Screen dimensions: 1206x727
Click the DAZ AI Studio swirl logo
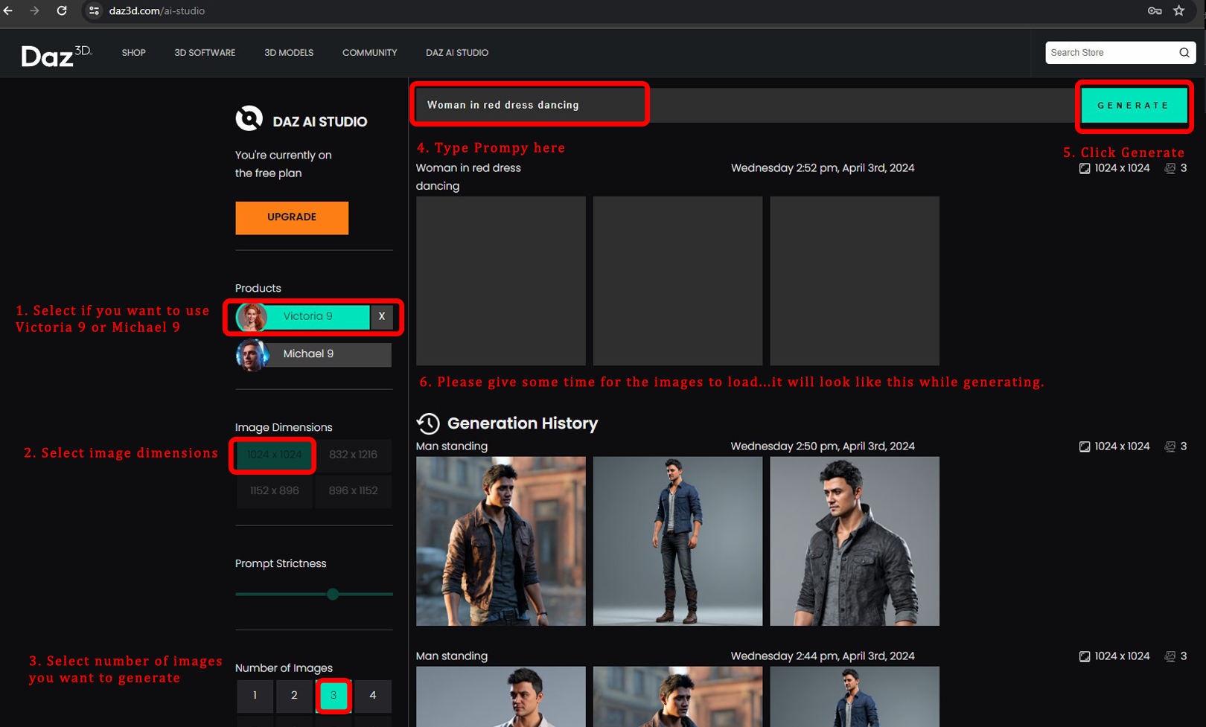coord(249,118)
